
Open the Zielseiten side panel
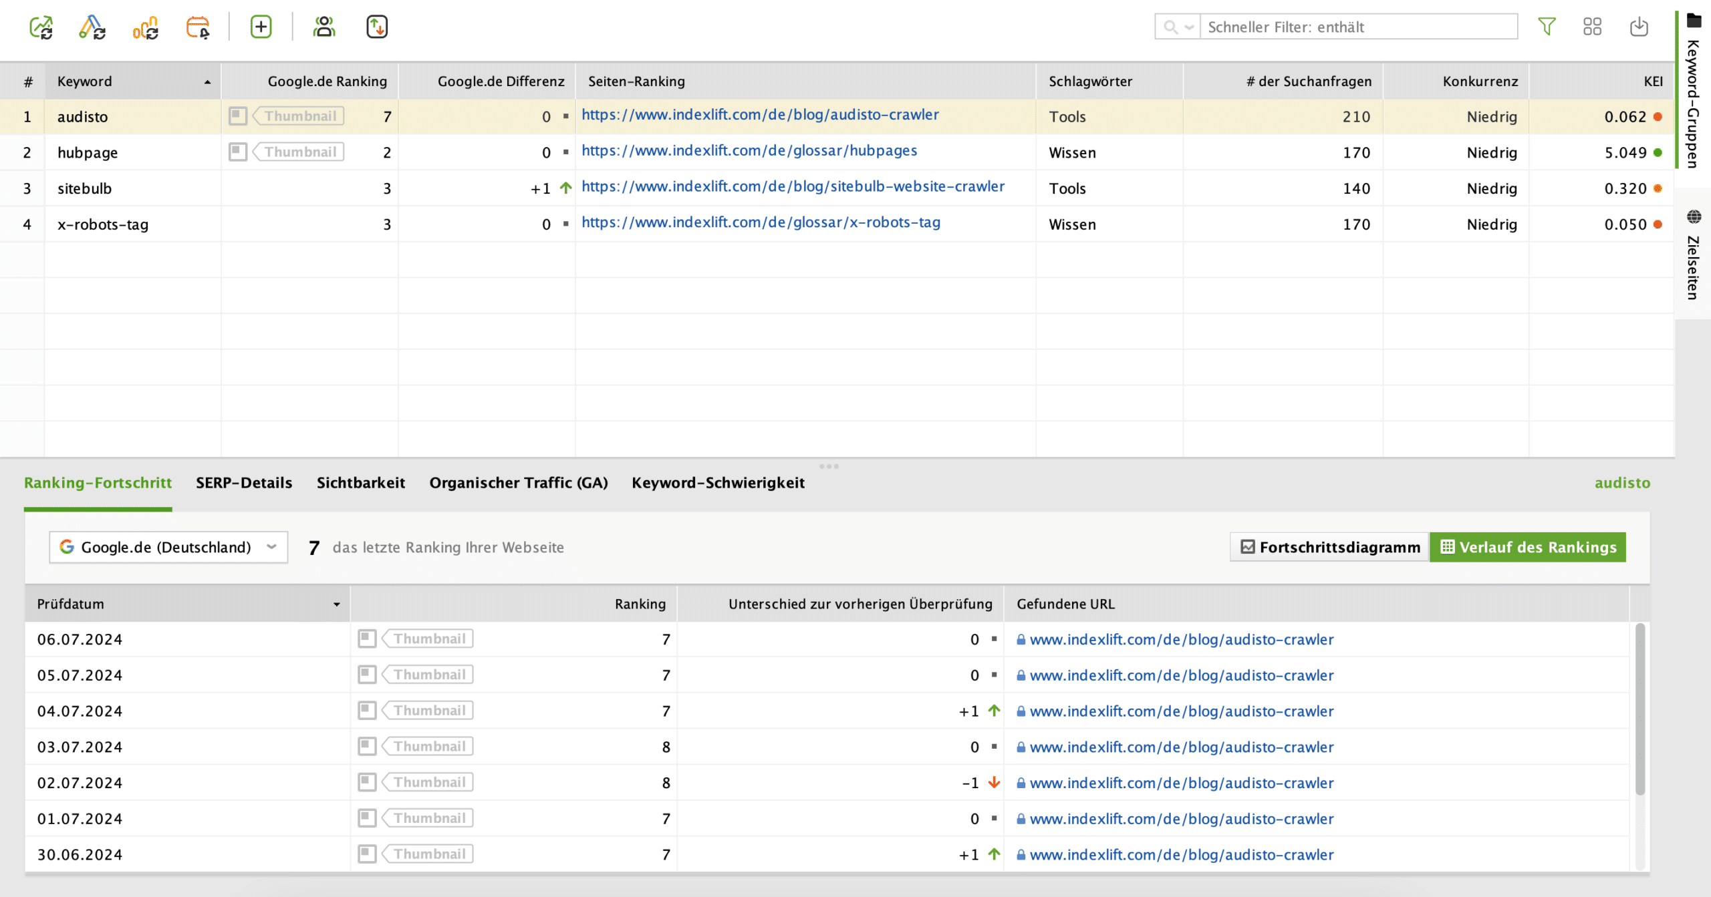tap(1694, 255)
